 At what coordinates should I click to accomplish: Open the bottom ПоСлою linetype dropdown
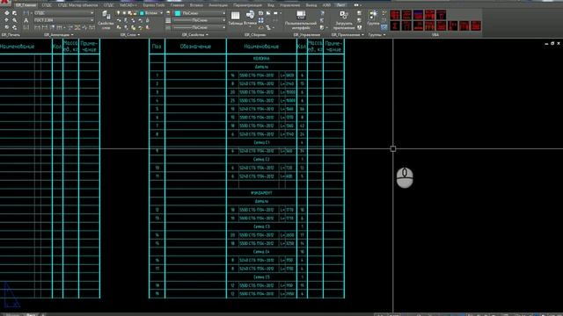[x=200, y=27]
